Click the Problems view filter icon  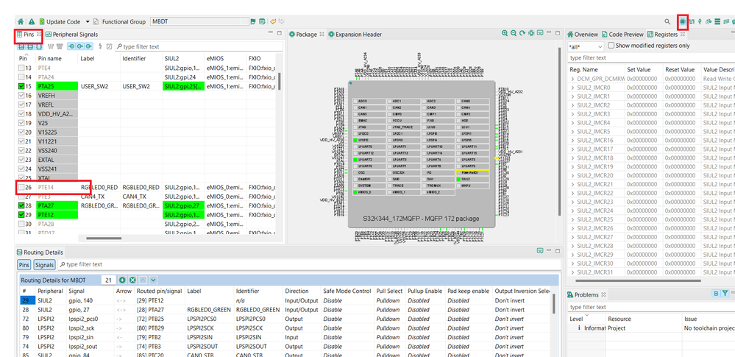point(725,294)
